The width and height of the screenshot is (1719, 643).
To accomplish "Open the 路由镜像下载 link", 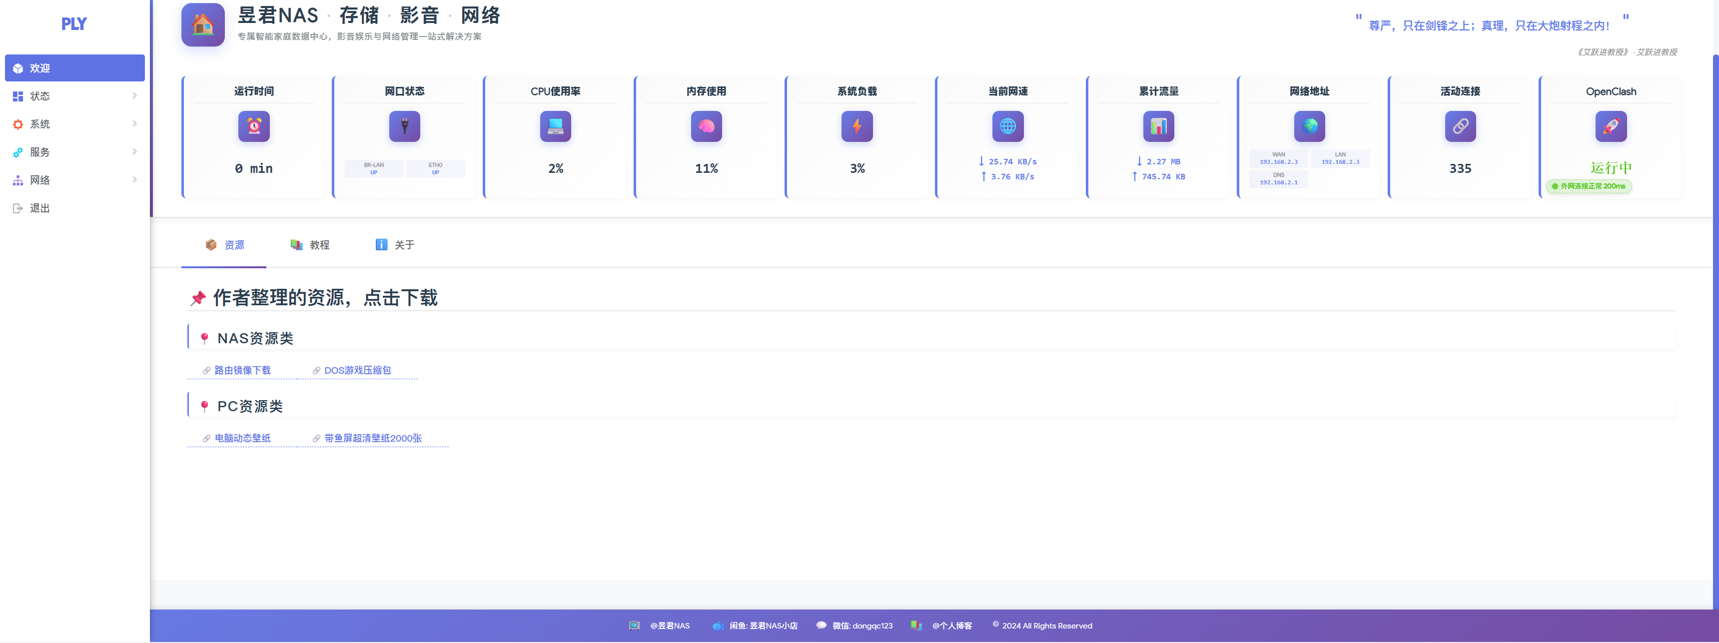I will (x=242, y=370).
